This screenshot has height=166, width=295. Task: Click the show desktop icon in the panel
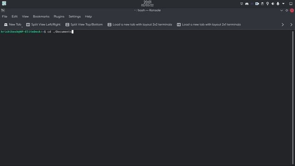coord(291,4)
